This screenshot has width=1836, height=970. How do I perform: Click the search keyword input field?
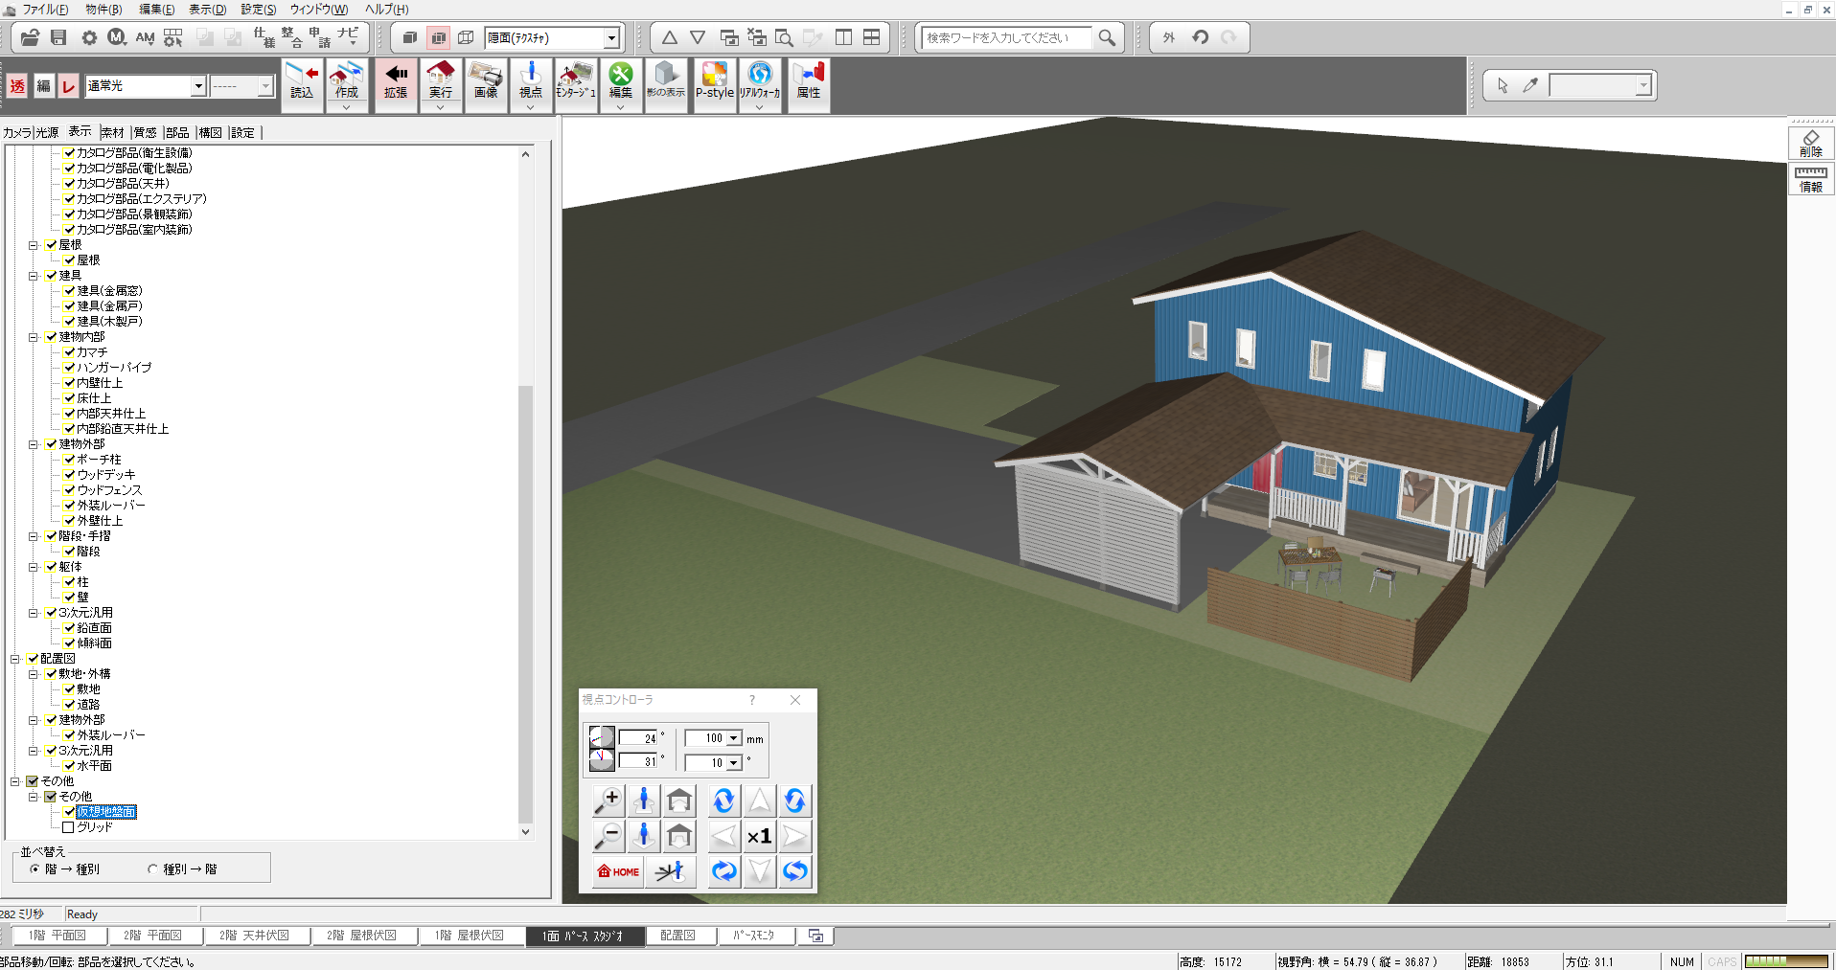1005,37
